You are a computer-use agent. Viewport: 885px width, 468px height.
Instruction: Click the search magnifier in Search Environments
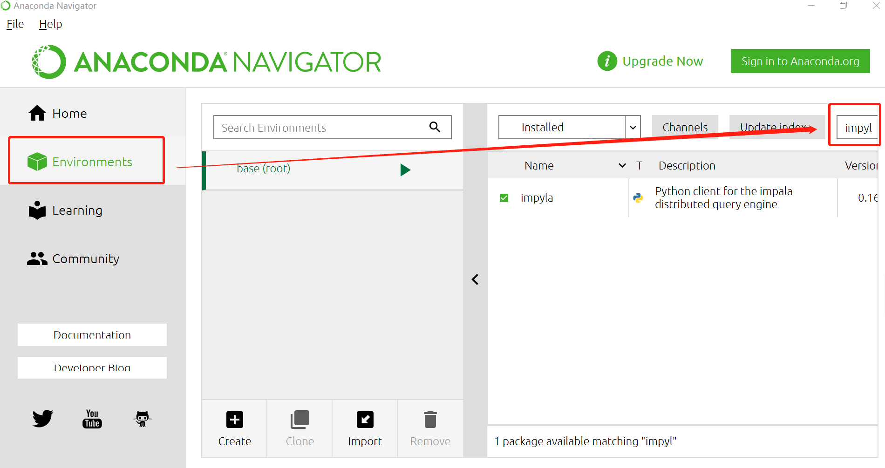(x=435, y=127)
